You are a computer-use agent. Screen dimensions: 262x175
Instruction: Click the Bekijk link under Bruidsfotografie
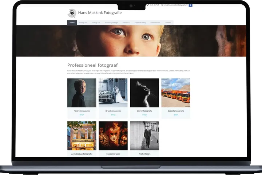(113, 114)
